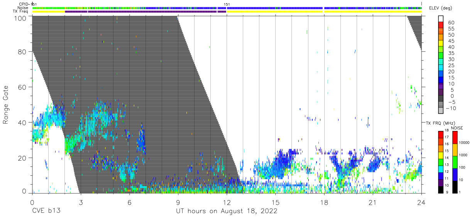Click the "ELEV (deg)" legend title

440,8
